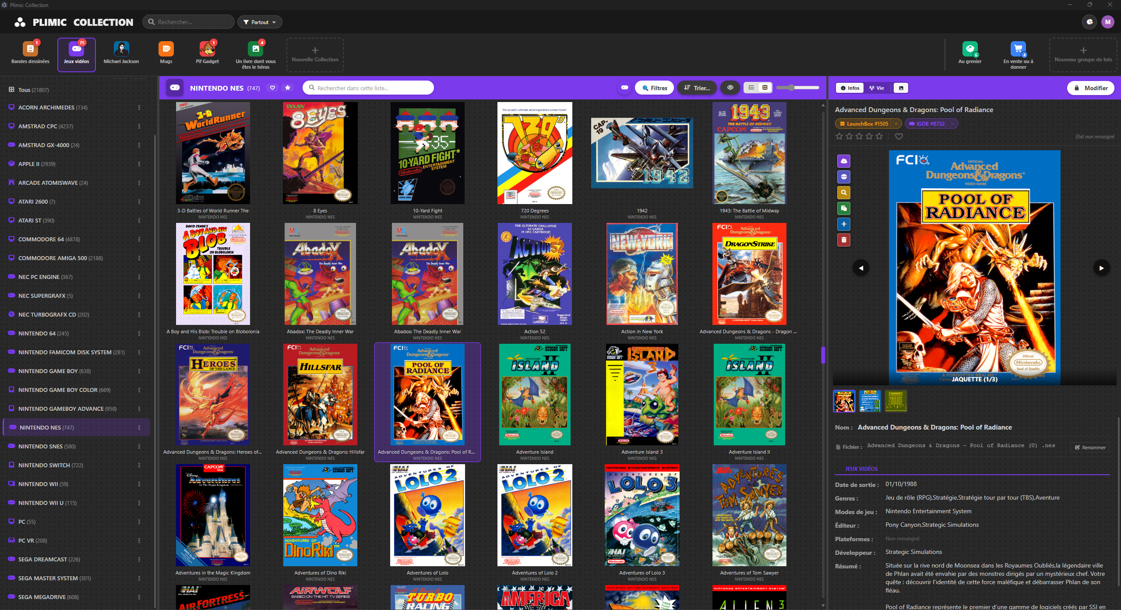The image size is (1121, 610).
Task: Switch to list view layout
Action: point(751,88)
